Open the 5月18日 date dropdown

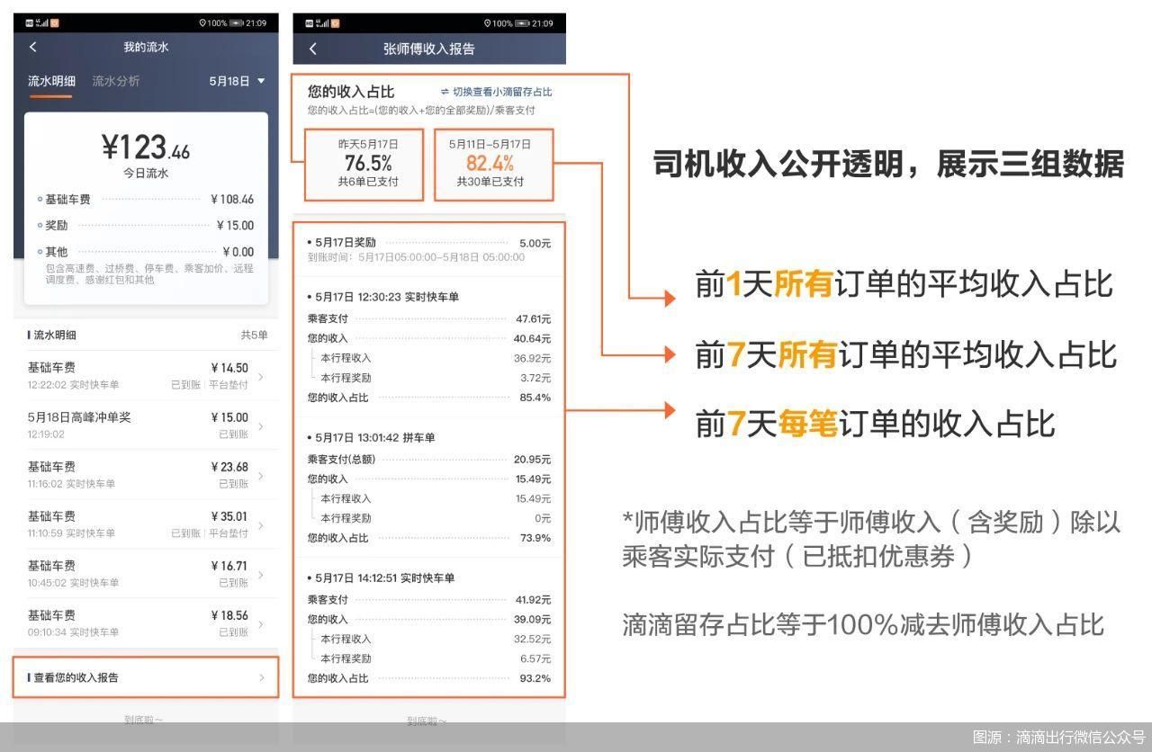tap(238, 81)
